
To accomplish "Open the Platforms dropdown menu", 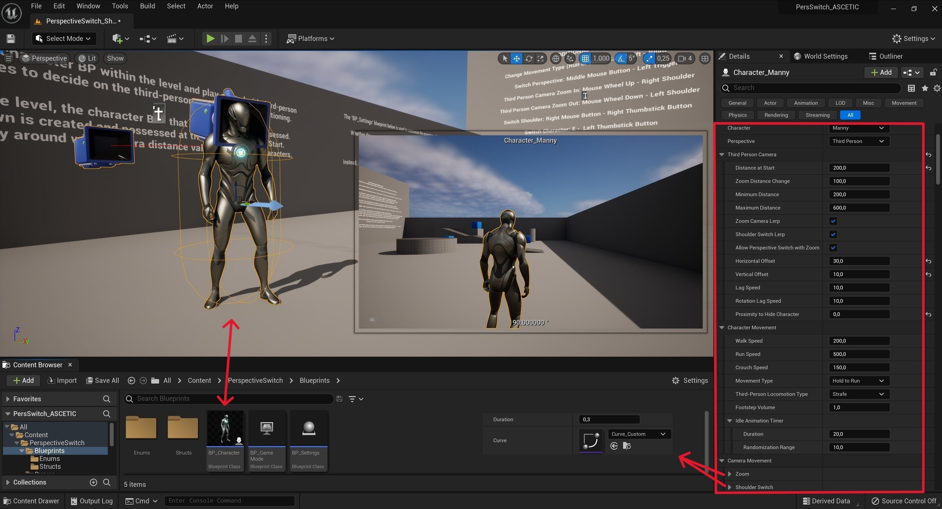I will [311, 39].
